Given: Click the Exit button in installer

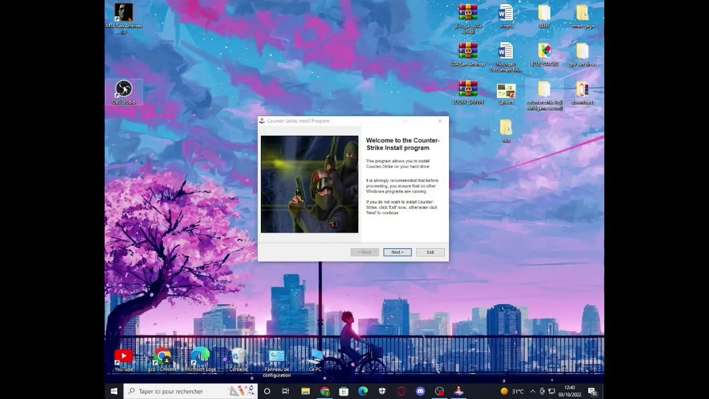Looking at the screenshot, I should point(430,252).
